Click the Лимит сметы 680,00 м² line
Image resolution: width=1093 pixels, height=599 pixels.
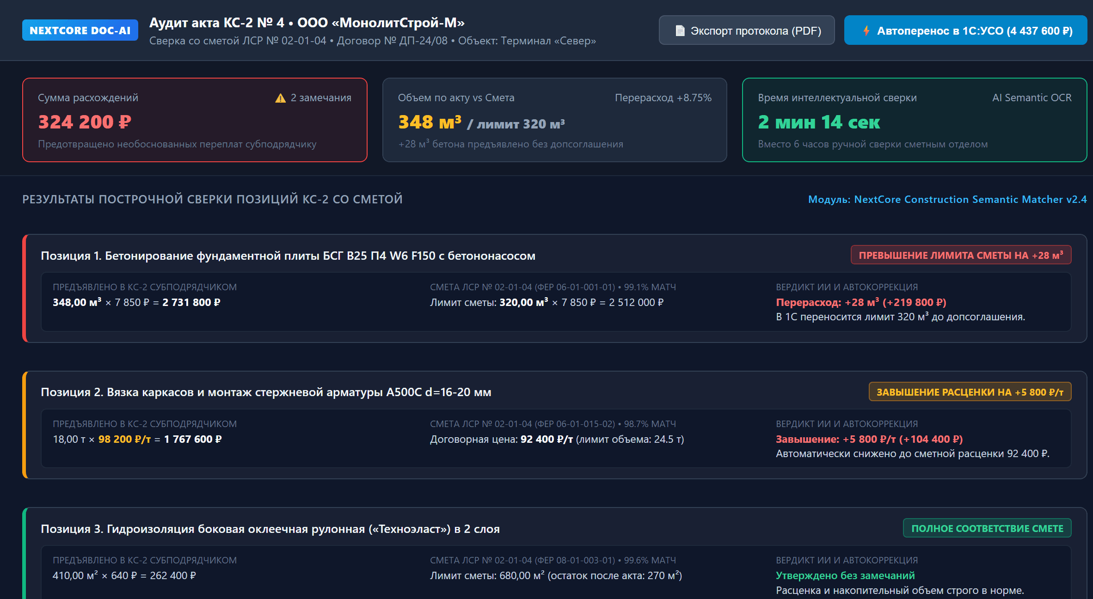(556, 575)
